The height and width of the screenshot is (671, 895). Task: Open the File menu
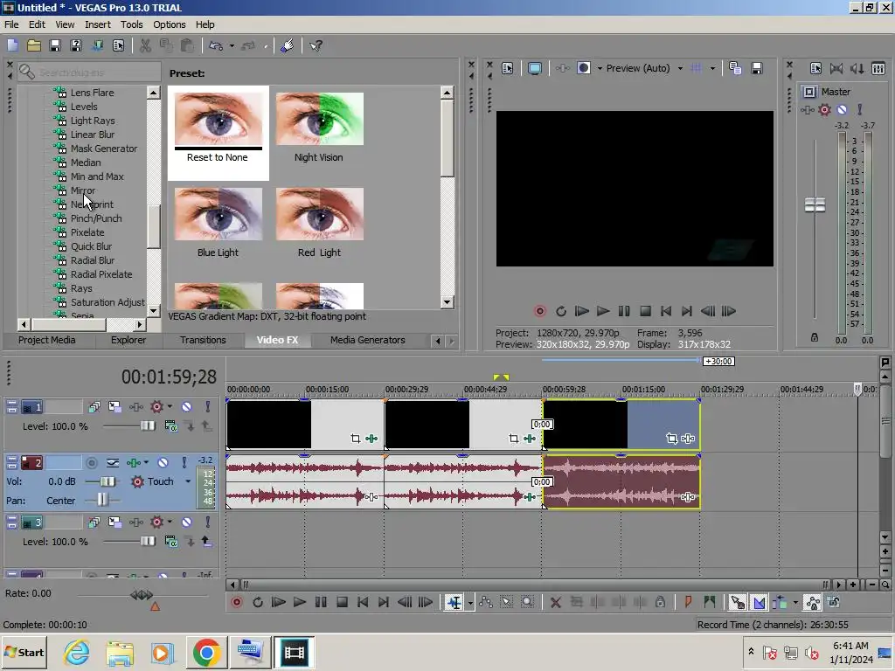11,24
